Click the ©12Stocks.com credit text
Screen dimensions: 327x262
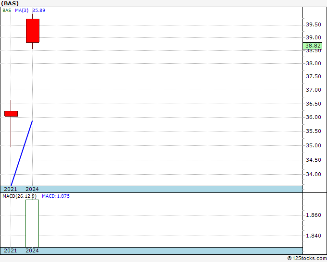pyautogui.click(x=307, y=259)
